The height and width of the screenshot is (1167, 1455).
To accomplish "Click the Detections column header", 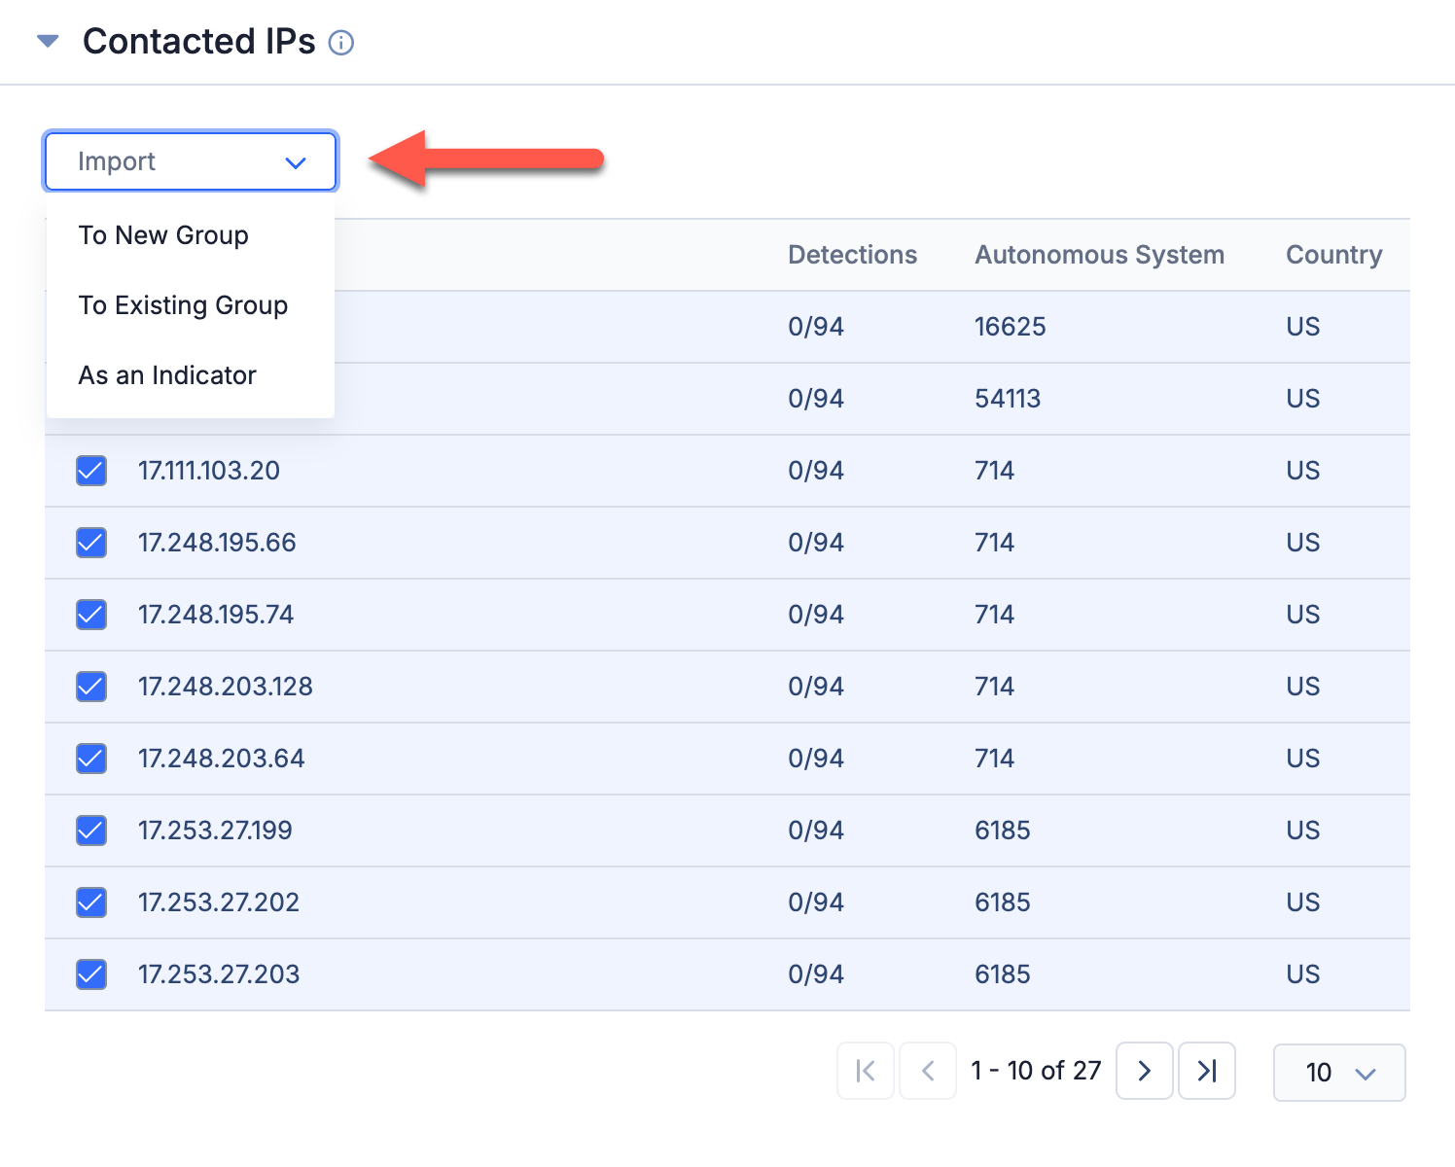I will (x=852, y=255).
